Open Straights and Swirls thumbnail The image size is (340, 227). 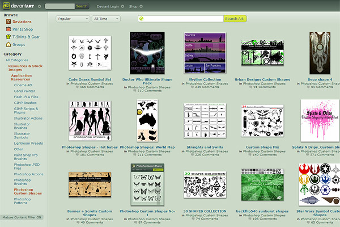205,120
